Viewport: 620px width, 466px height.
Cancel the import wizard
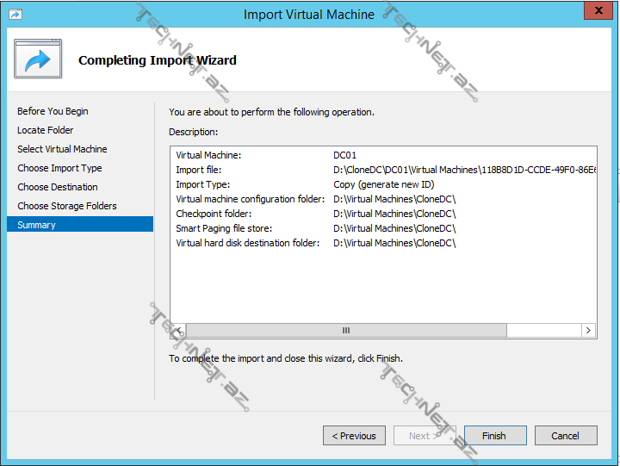(x=565, y=436)
